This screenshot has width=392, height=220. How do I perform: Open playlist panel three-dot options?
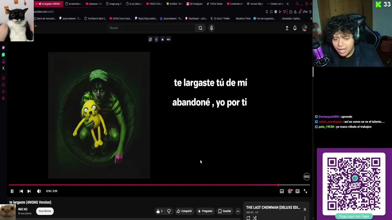tap(305, 218)
